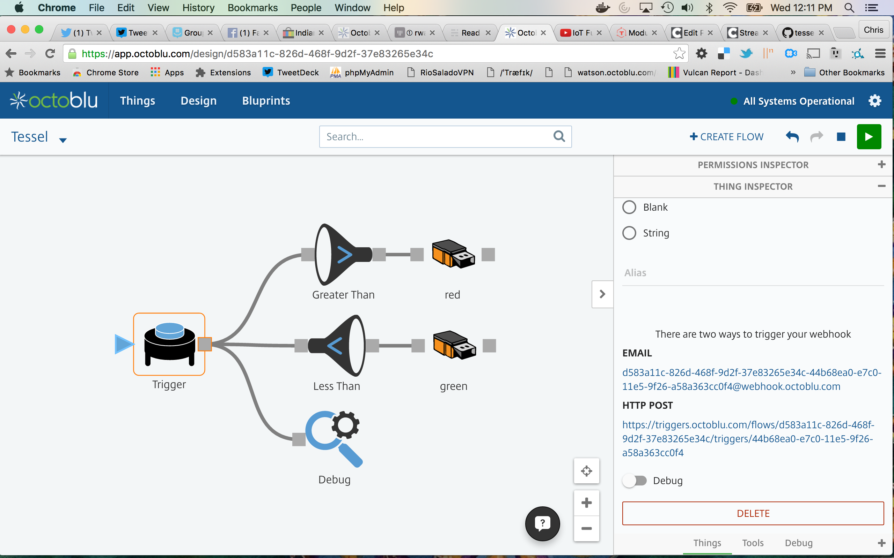The image size is (894, 558).
Task: Switch to the Tools tab
Action: (753, 543)
